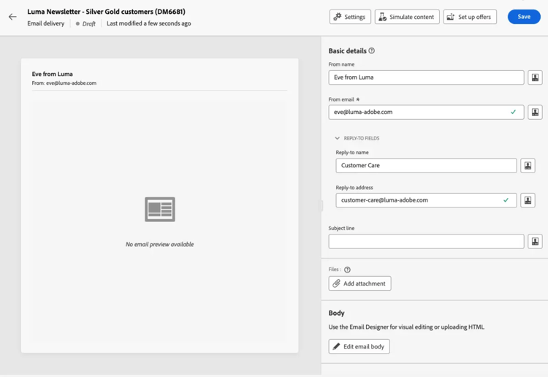Click the Add attachment button
548x377 pixels.
[359, 283]
